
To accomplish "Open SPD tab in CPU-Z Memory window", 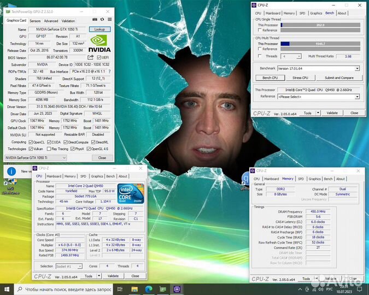I will point(301,179).
